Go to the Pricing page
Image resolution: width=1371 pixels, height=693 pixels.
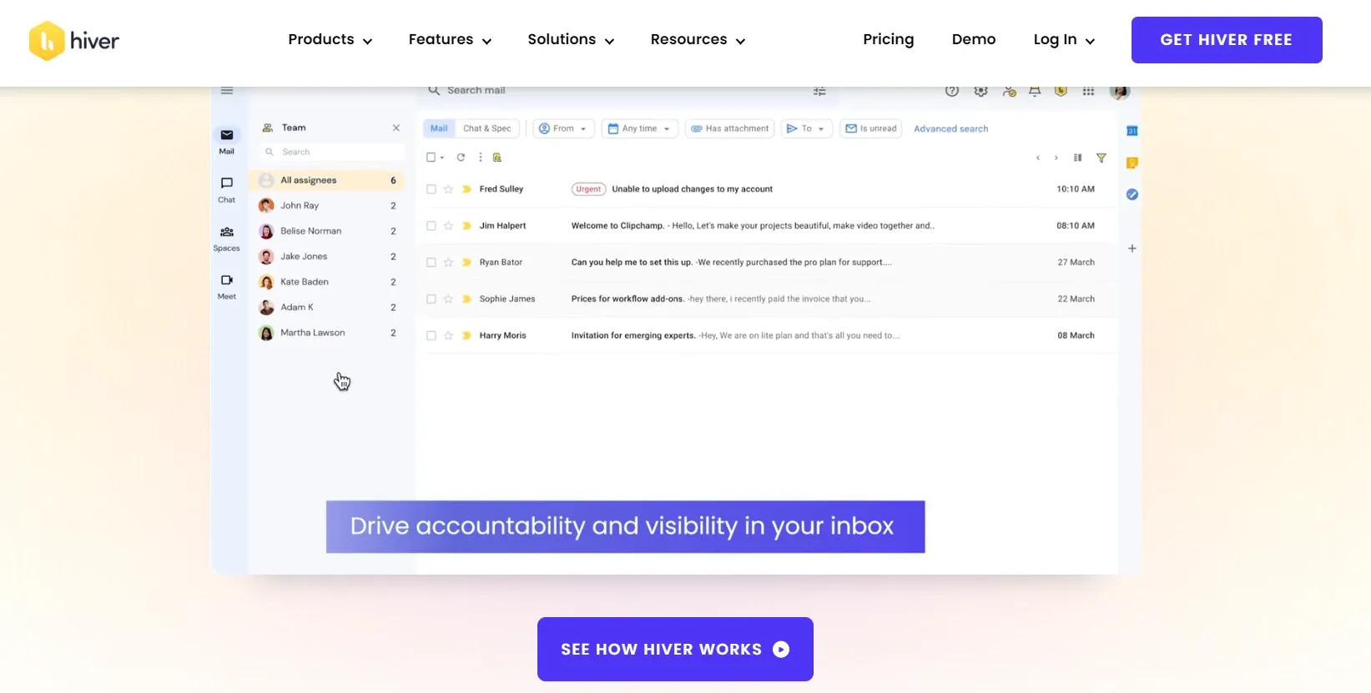889,40
